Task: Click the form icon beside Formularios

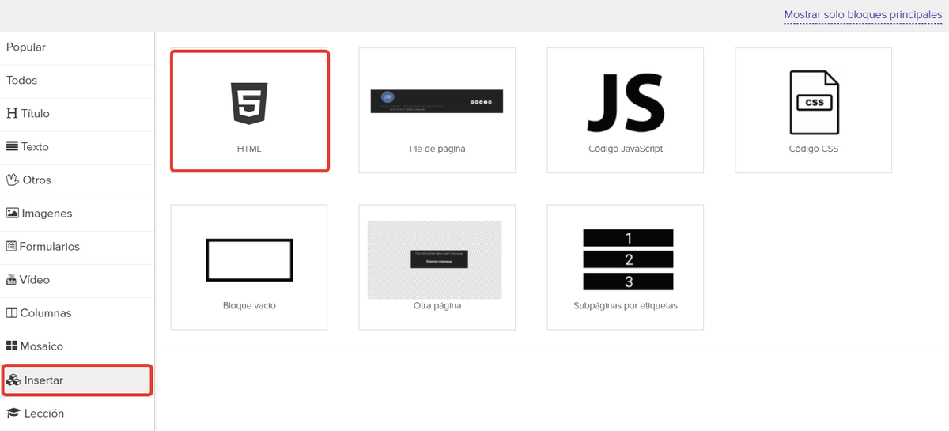Action: click(11, 247)
